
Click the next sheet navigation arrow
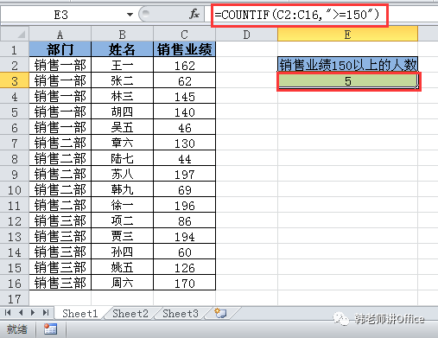coord(33,313)
